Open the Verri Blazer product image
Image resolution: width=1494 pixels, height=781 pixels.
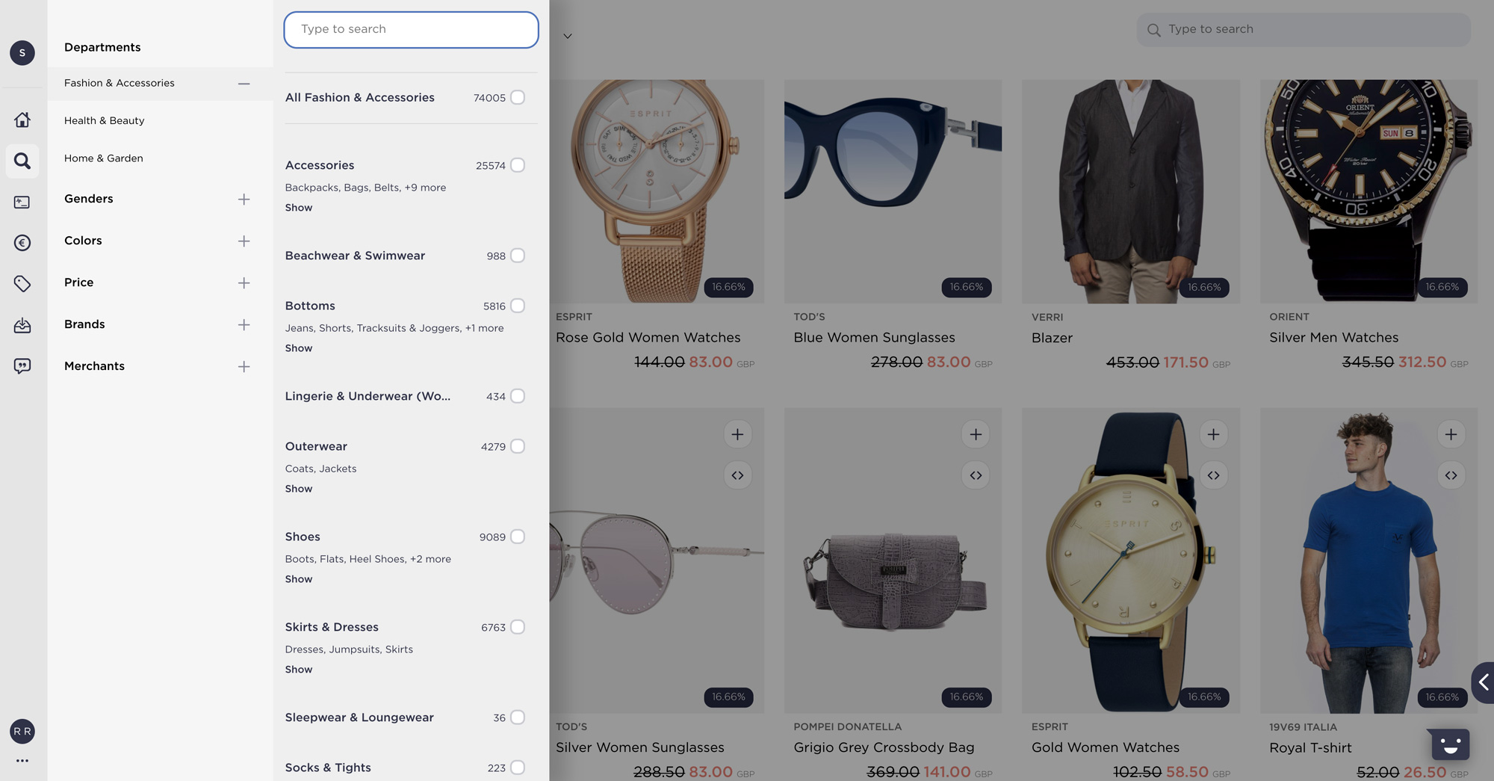[x=1130, y=191]
